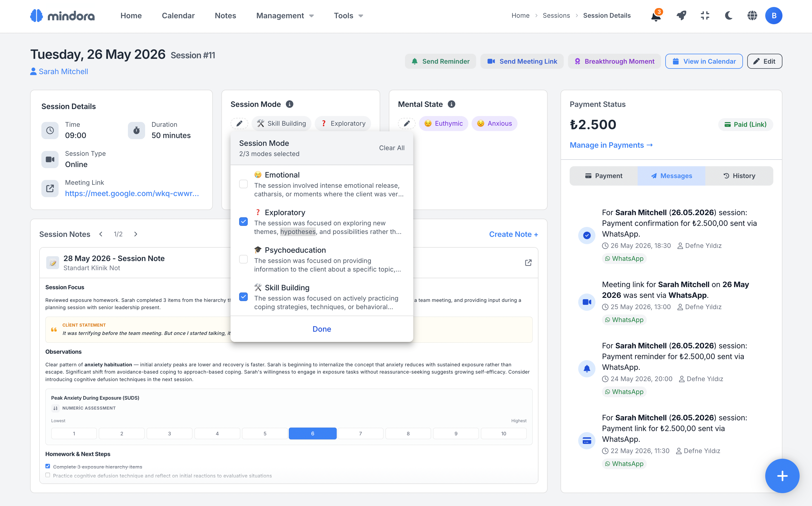Click the Skill Building mode chip
The width and height of the screenshot is (812, 506).
(282, 124)
